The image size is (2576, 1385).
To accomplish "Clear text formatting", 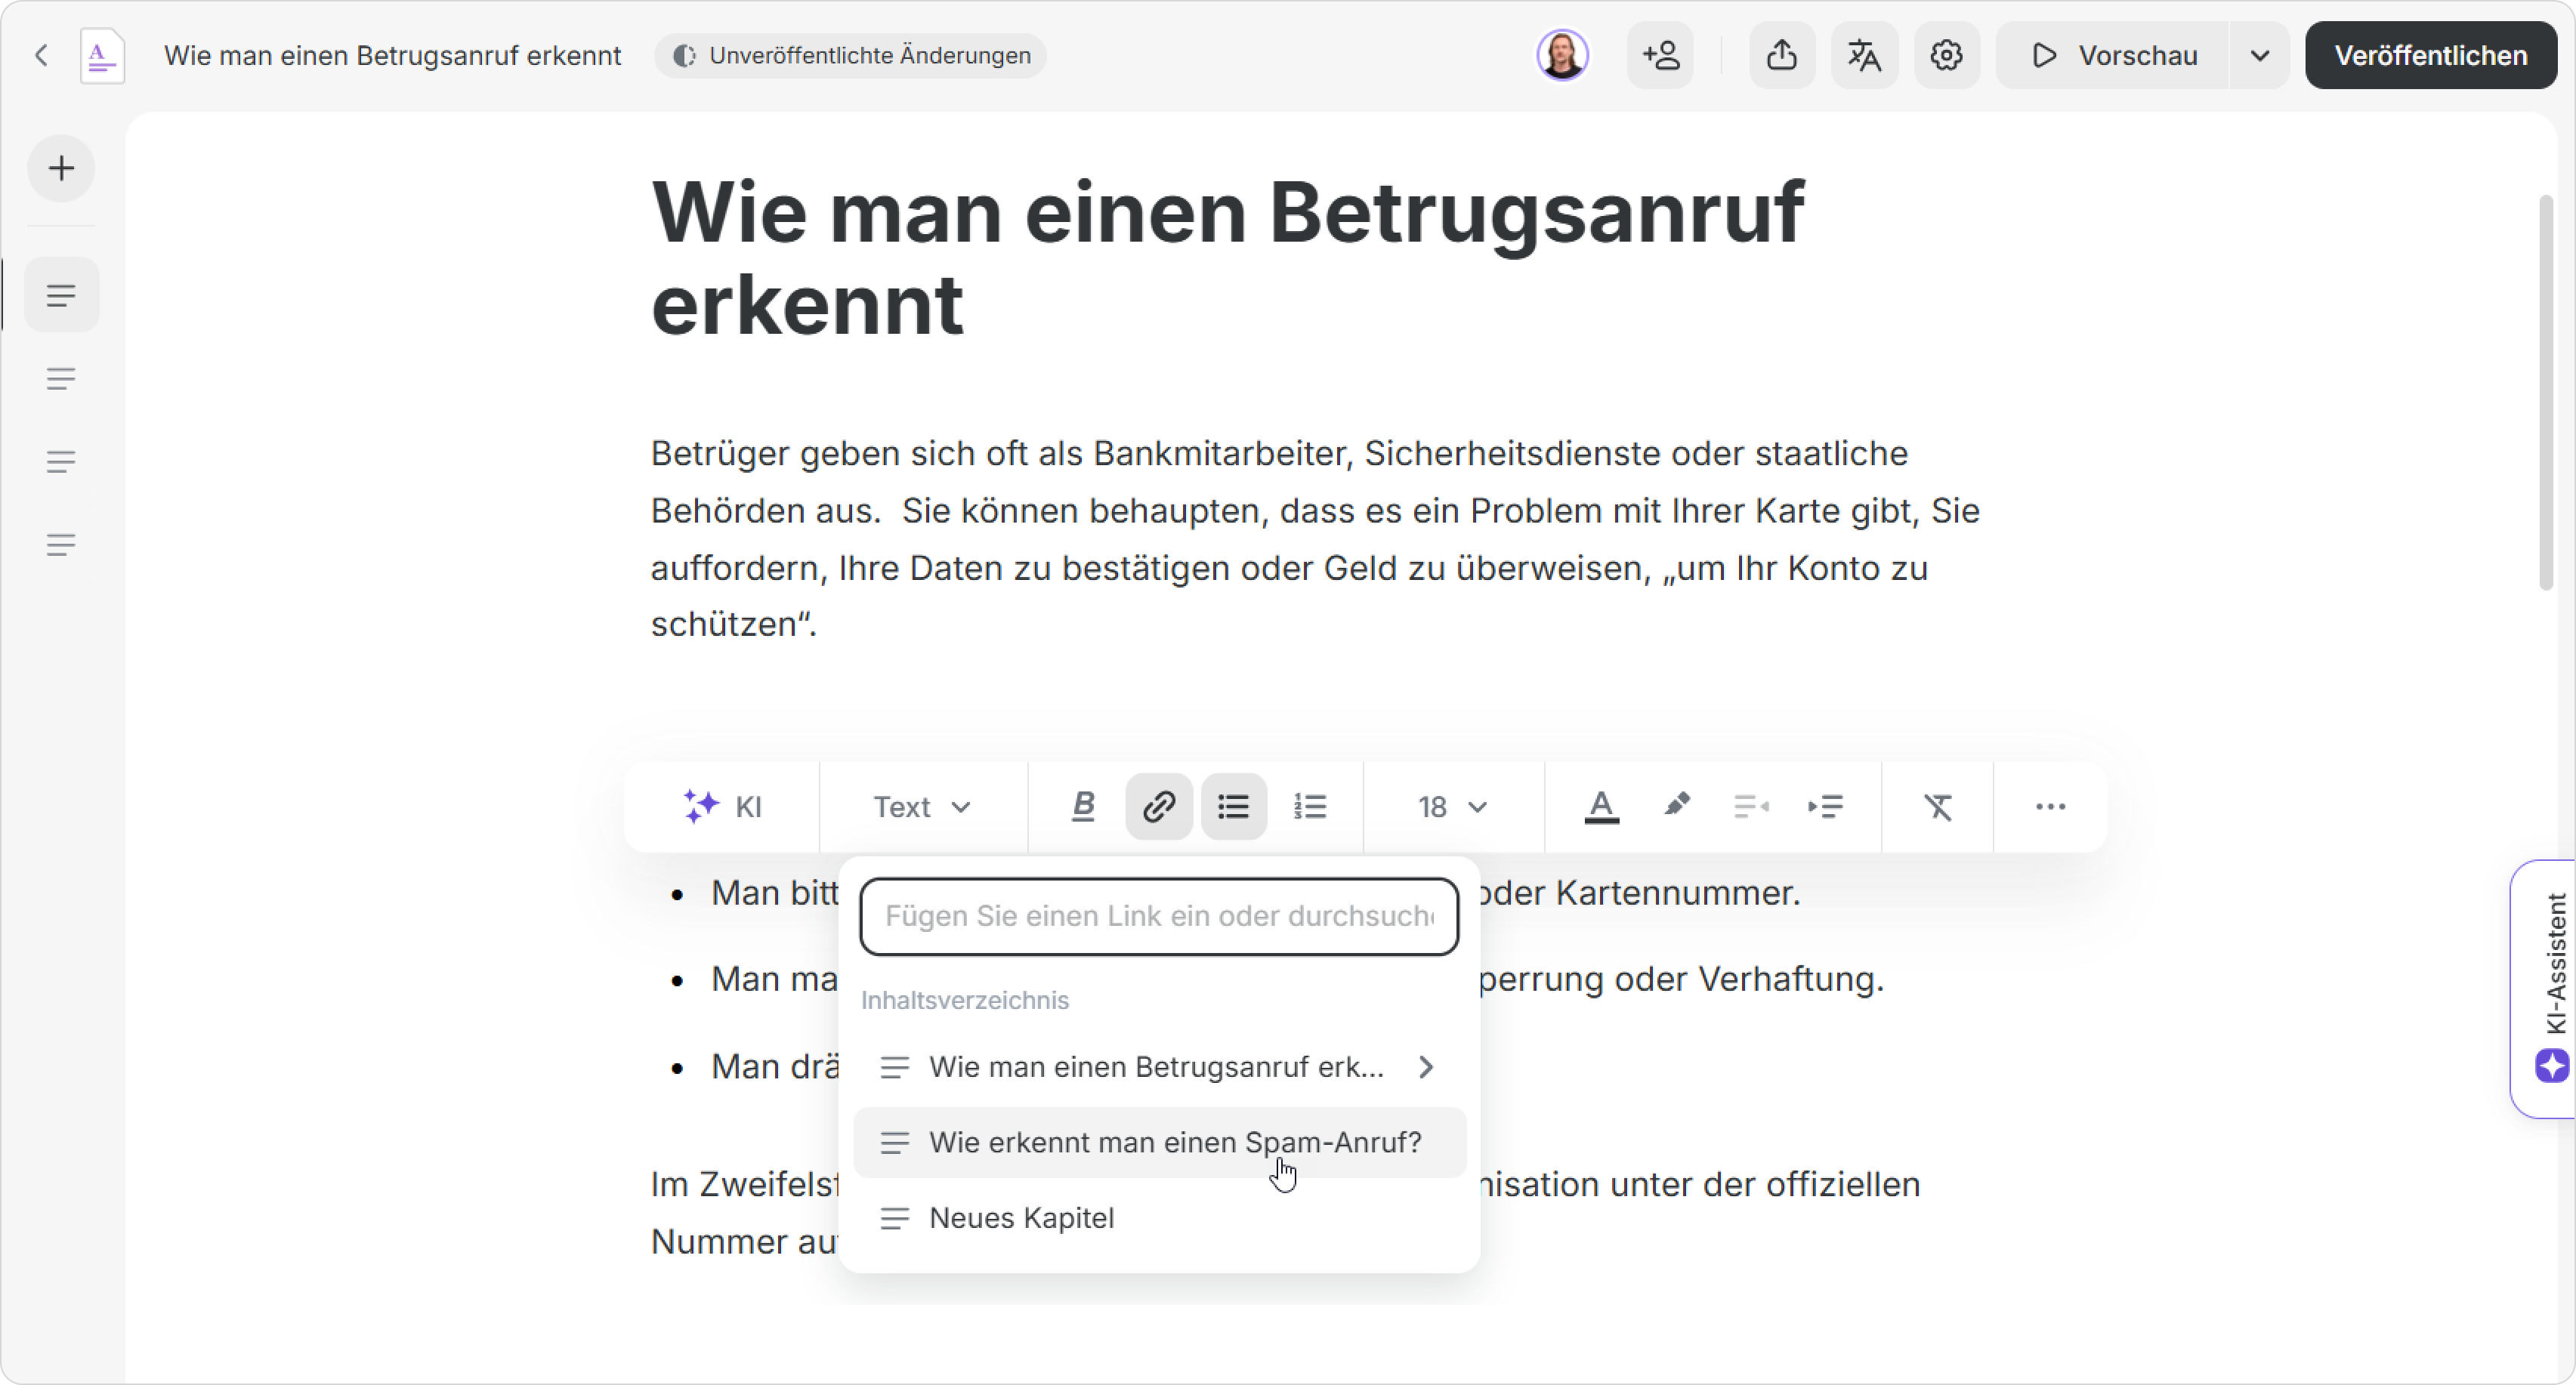I will pyautogui.click(x=1938, y=807).
